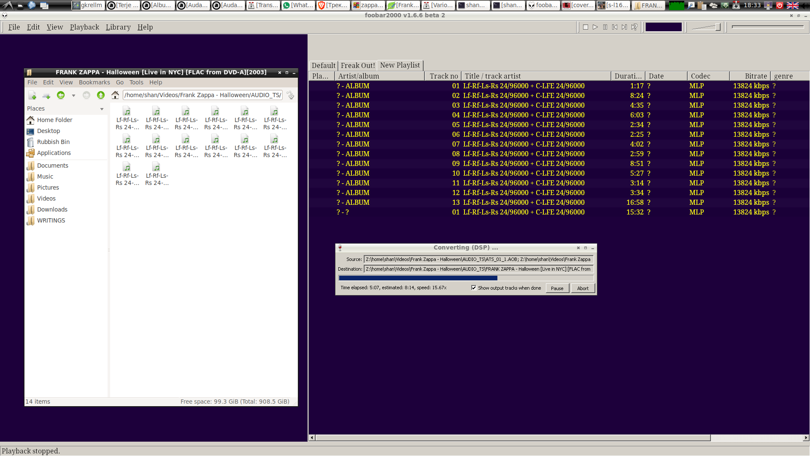Click the file manager location path field
The width and height of the screenshot is (810, 456).
click(202, 95)
